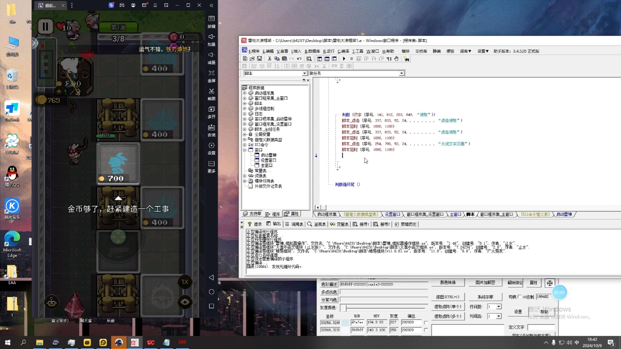Open the F.程序 menu

[x=254, y=51]
